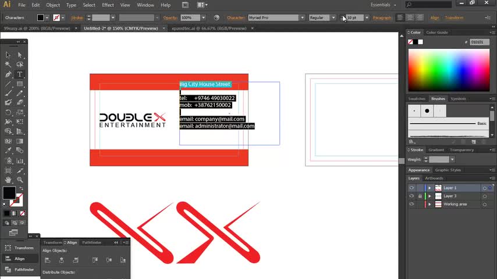Select the Direct Selection tool

point(20,55)
